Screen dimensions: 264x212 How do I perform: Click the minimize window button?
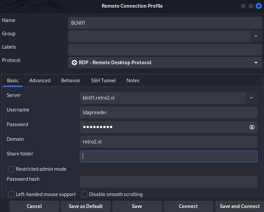[243, 6]
